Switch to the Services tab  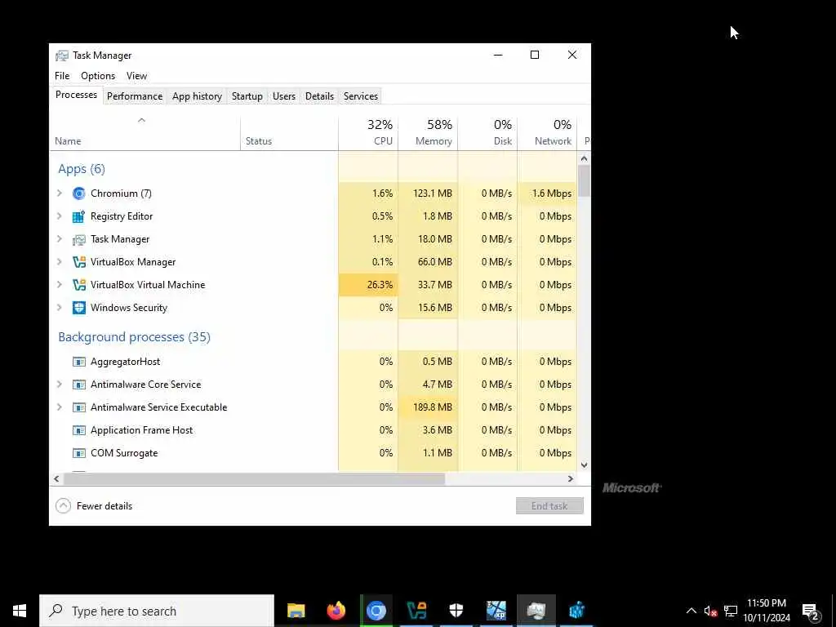pyautogui.click(x=360, y=96)
